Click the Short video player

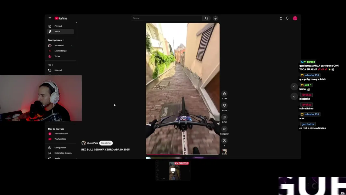(x=183, y=89)
